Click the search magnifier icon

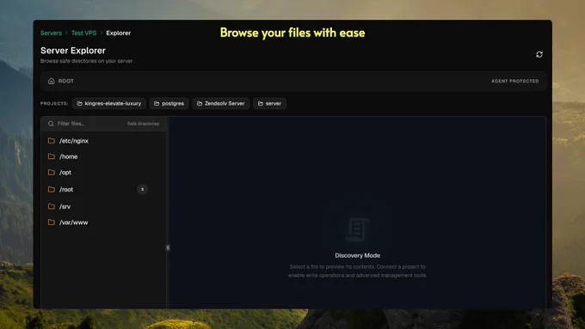[x=51, y=124]
